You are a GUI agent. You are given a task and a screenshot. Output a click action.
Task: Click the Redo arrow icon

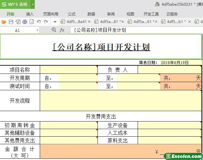click(x=46, y=22)
